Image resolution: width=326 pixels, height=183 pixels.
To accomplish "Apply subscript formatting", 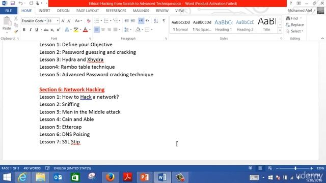I will 52,30.
